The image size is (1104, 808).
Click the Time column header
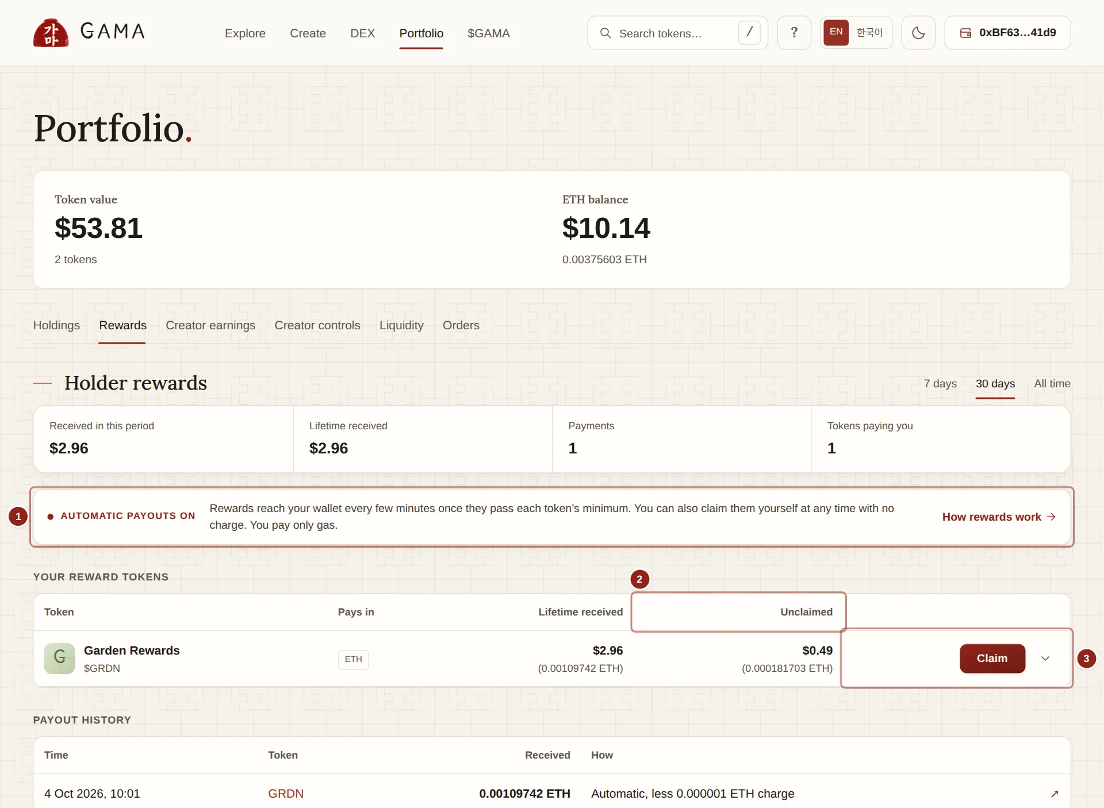tap(56, 755)
